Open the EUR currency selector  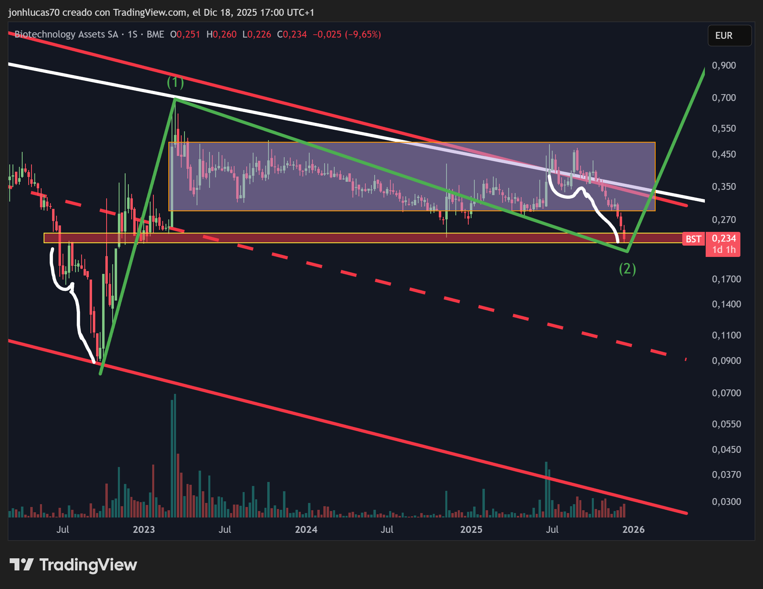point(729,36)
